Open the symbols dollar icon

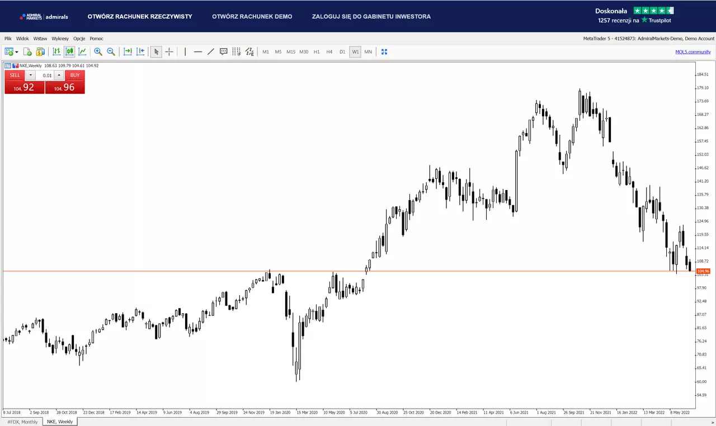tap(40, 51)
